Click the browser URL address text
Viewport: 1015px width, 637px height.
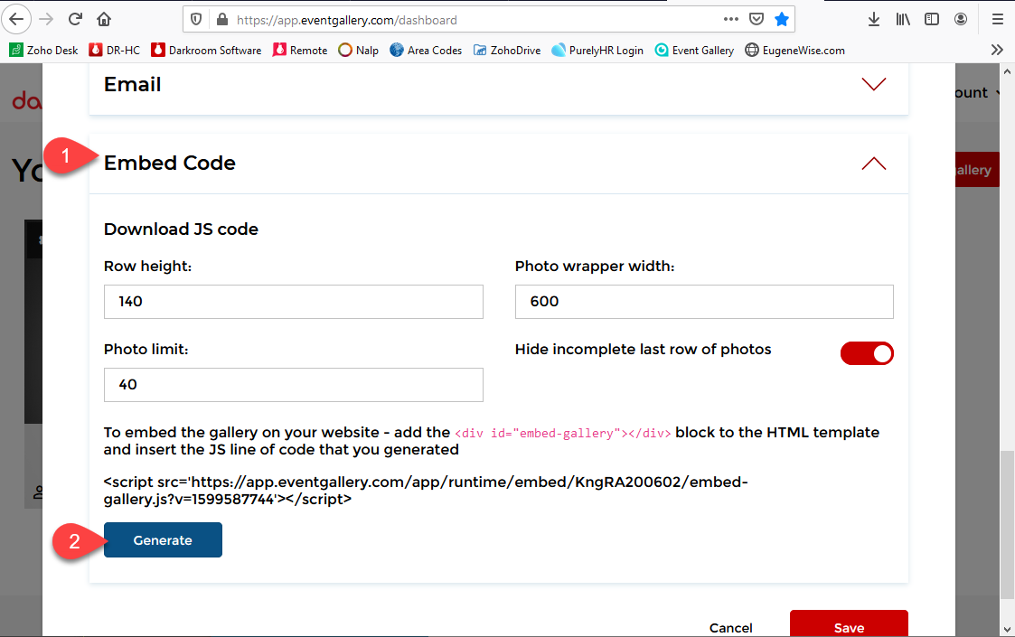pos(347,20)
